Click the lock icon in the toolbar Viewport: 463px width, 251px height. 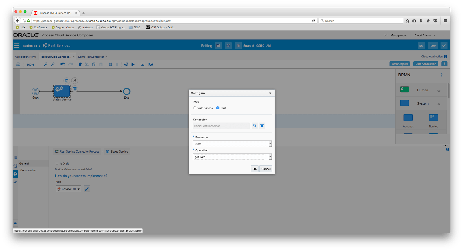click(x=117, y=64)
